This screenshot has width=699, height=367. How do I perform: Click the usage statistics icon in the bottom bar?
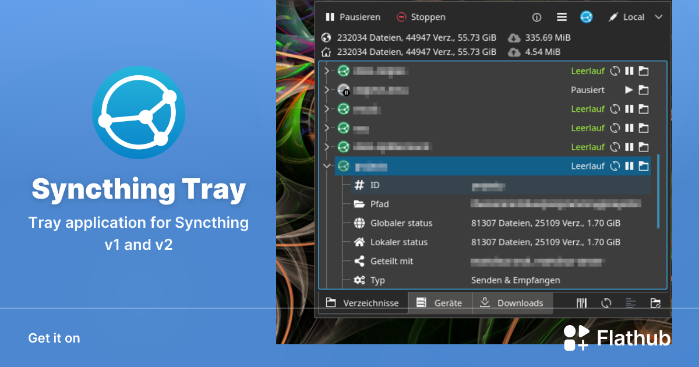(581, 303)
